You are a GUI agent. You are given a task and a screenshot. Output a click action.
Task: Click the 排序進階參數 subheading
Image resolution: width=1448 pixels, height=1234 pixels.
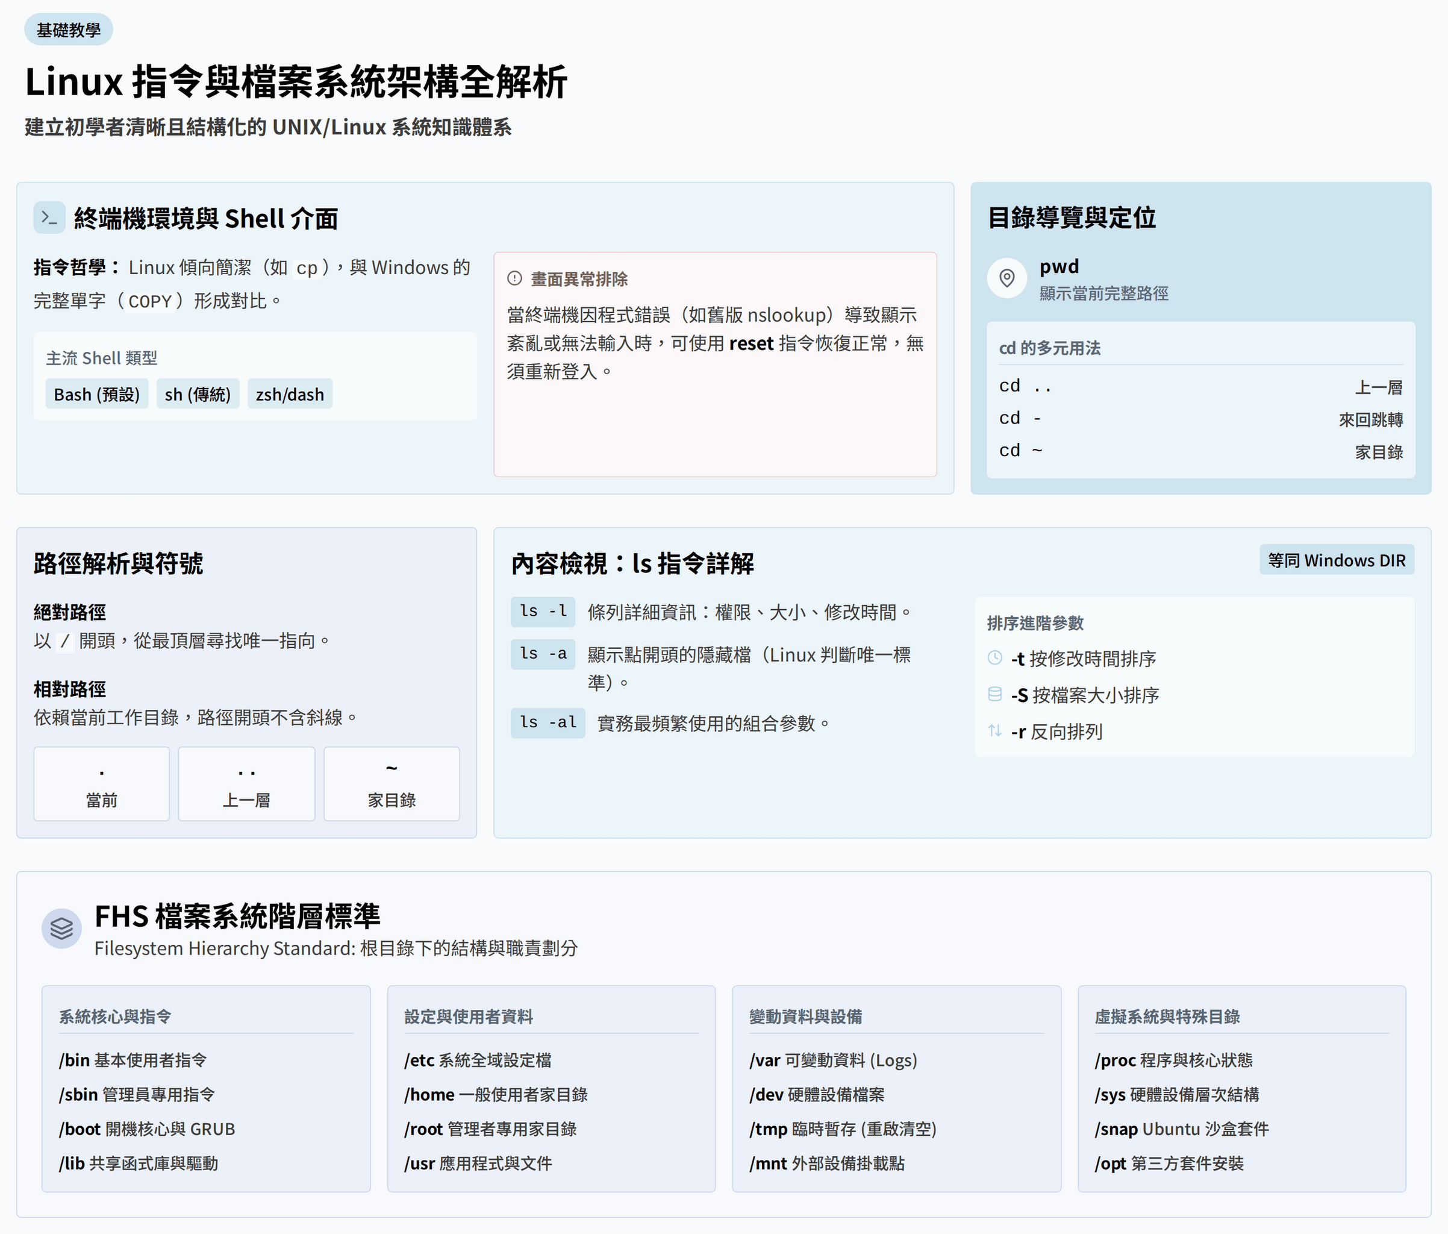(x=1035, y=622)
